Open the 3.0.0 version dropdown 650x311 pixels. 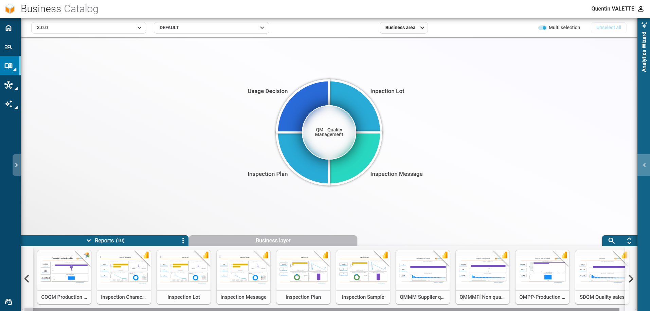(89, 28)
